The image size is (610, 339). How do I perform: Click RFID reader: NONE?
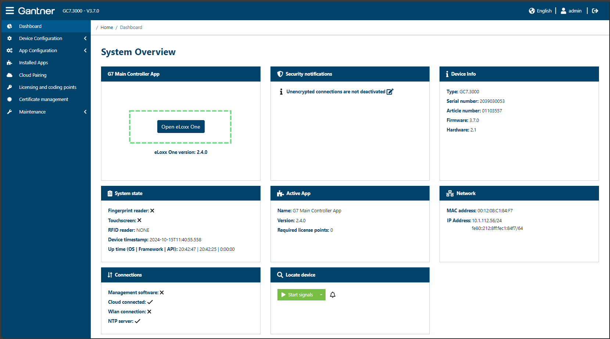pyautogui.click(x=129, y=230)
